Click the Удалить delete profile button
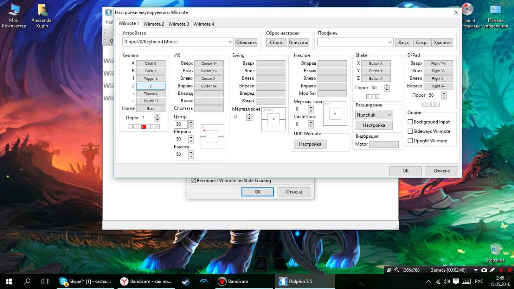Viewport: 514px width, 289px height. pos(442,42)
